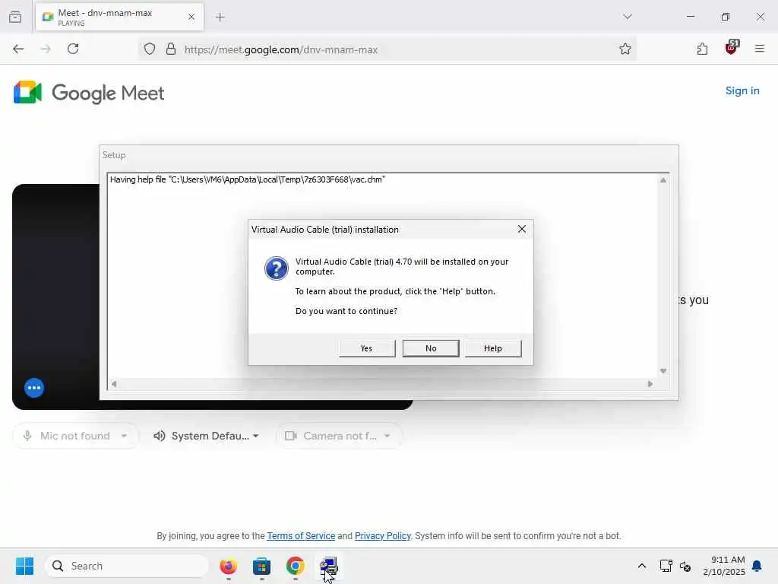Image resolution: width=778 pixels, height=584 pixels.
Task: Click the taskbar Search box
Action: click(x=127, y=566)
